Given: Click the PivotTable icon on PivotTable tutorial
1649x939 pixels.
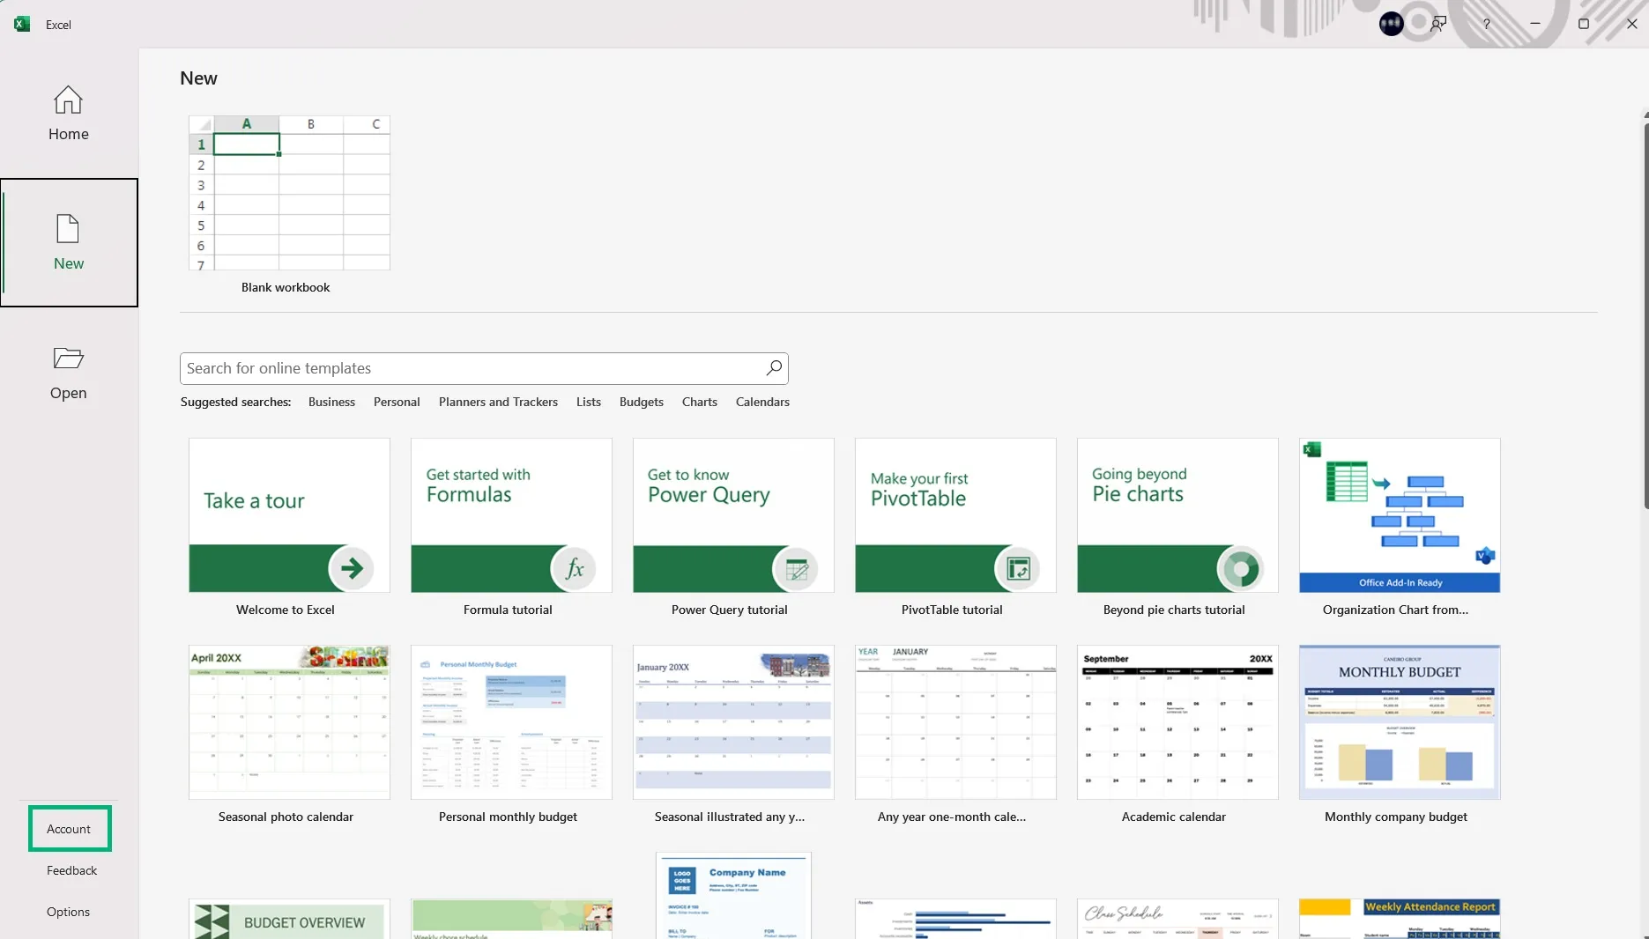Looking at the screenshot, I should tap(1018, 569).
